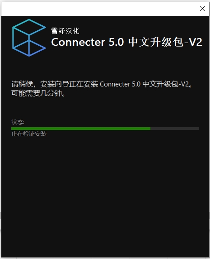The height and width of the screenshot is (259, 210).
Task: Click the Connecter 5.0 中文升级包-V2 heading
Action: 126,42
